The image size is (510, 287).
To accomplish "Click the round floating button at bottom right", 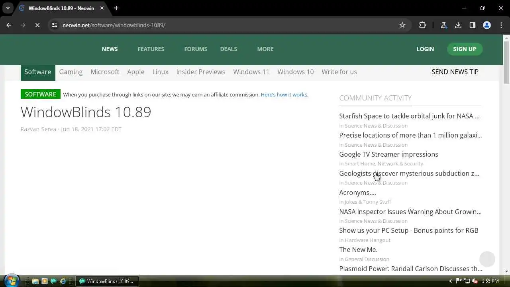I will [x=487, y=259].
